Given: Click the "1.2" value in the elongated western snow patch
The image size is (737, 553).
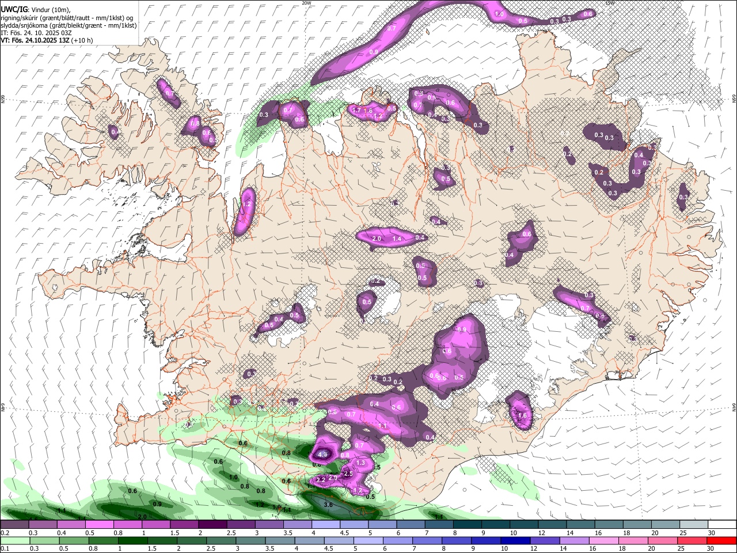Looking at the screenshot, I should point(248,204).
